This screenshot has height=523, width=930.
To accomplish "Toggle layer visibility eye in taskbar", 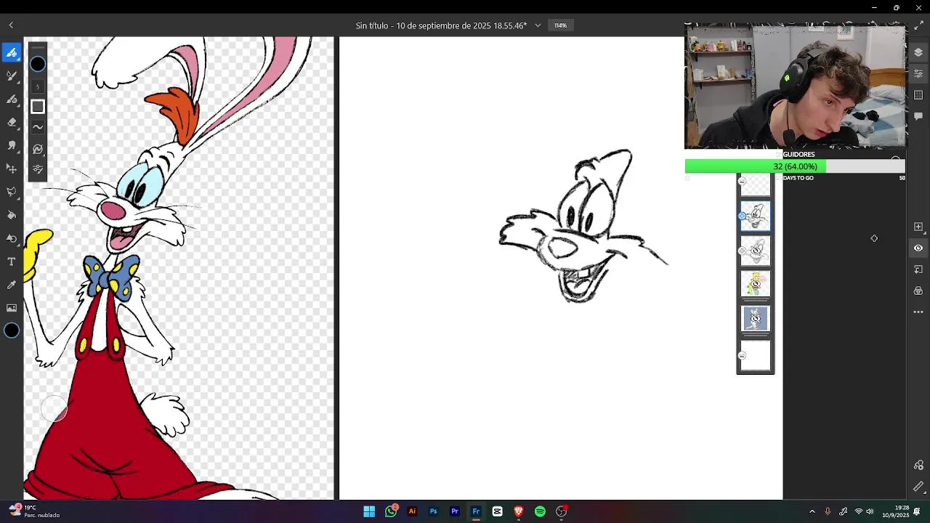I will [x=918, y=248].
